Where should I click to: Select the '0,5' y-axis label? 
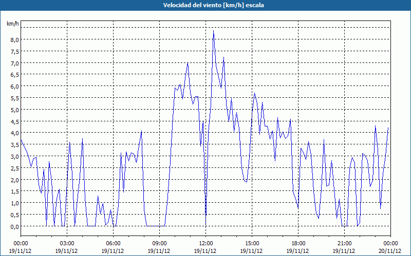15,215
